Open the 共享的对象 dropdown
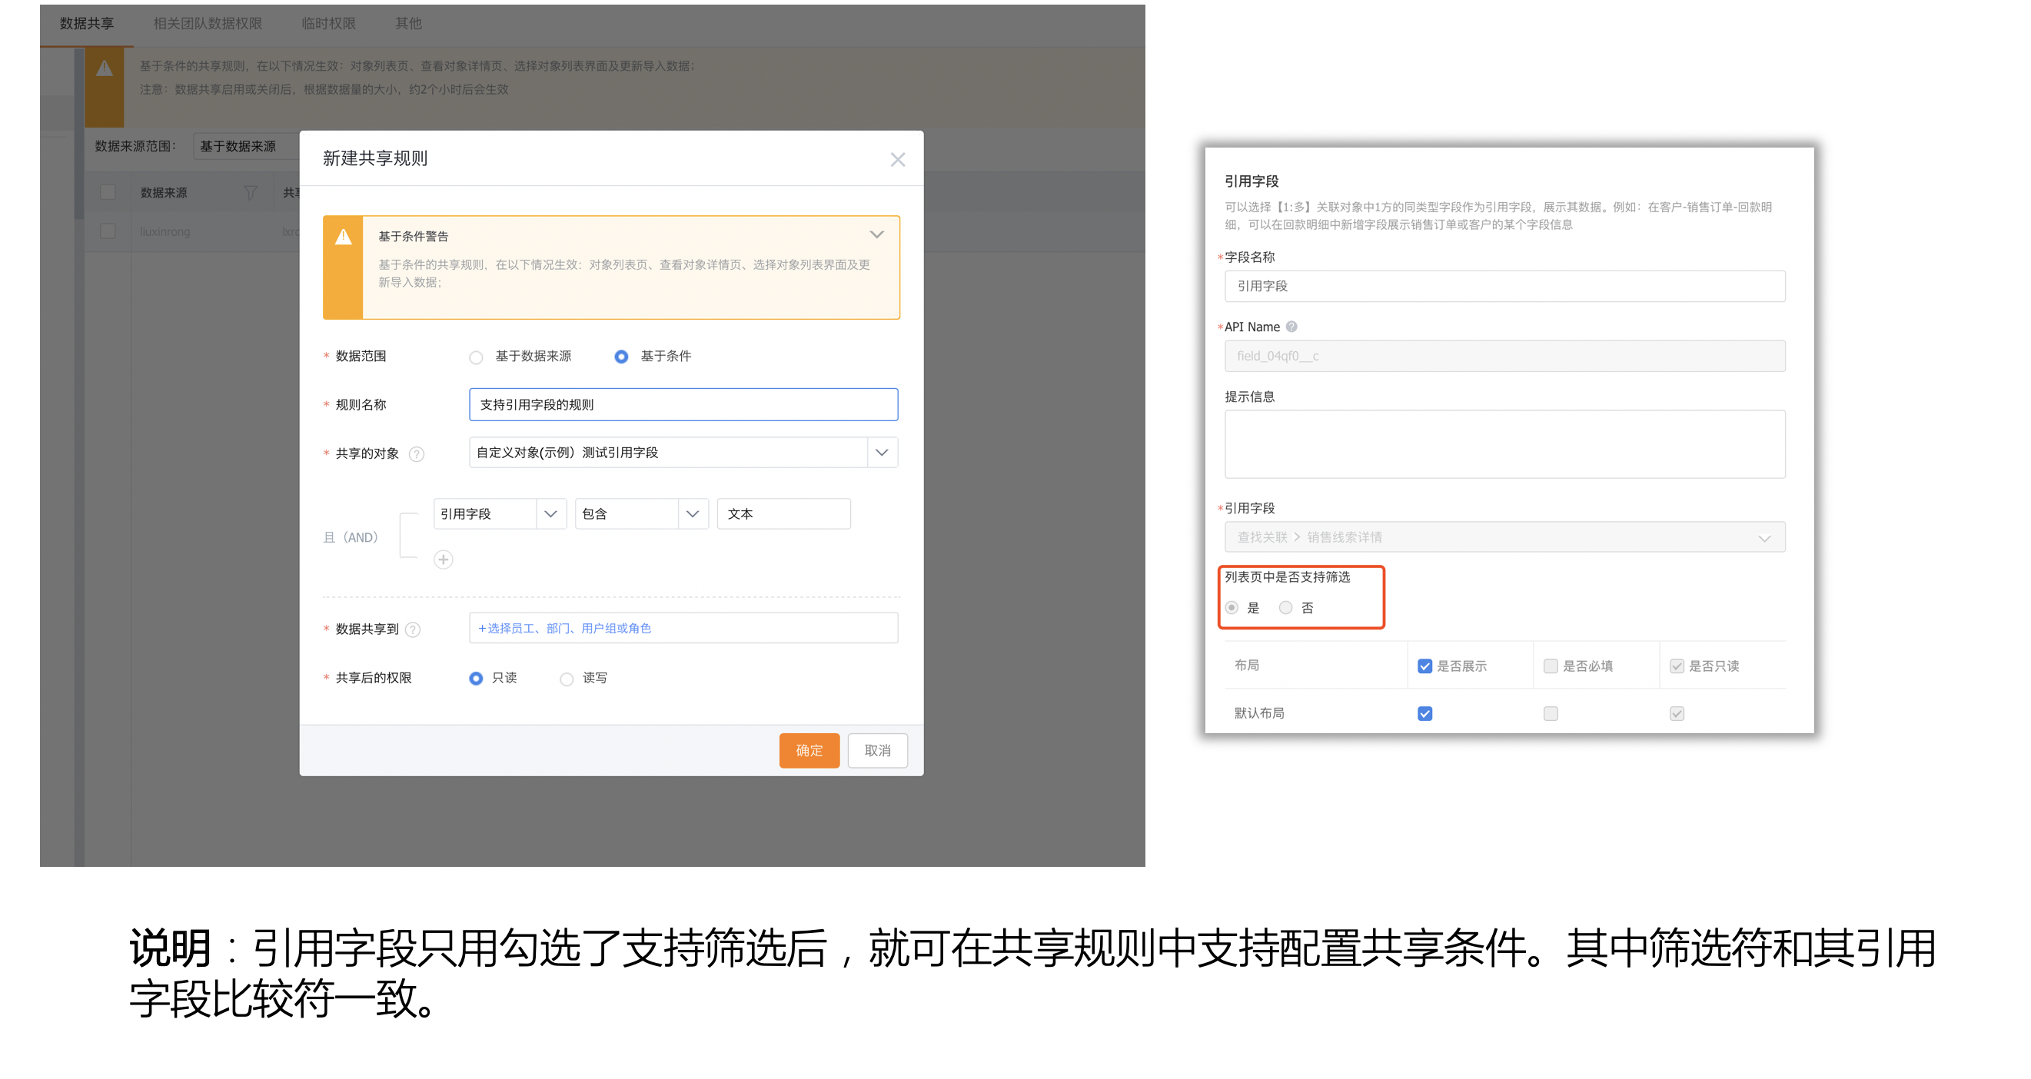This screenshot has height=1079, width=2031. pyautogui.click(x=683, y=453)
